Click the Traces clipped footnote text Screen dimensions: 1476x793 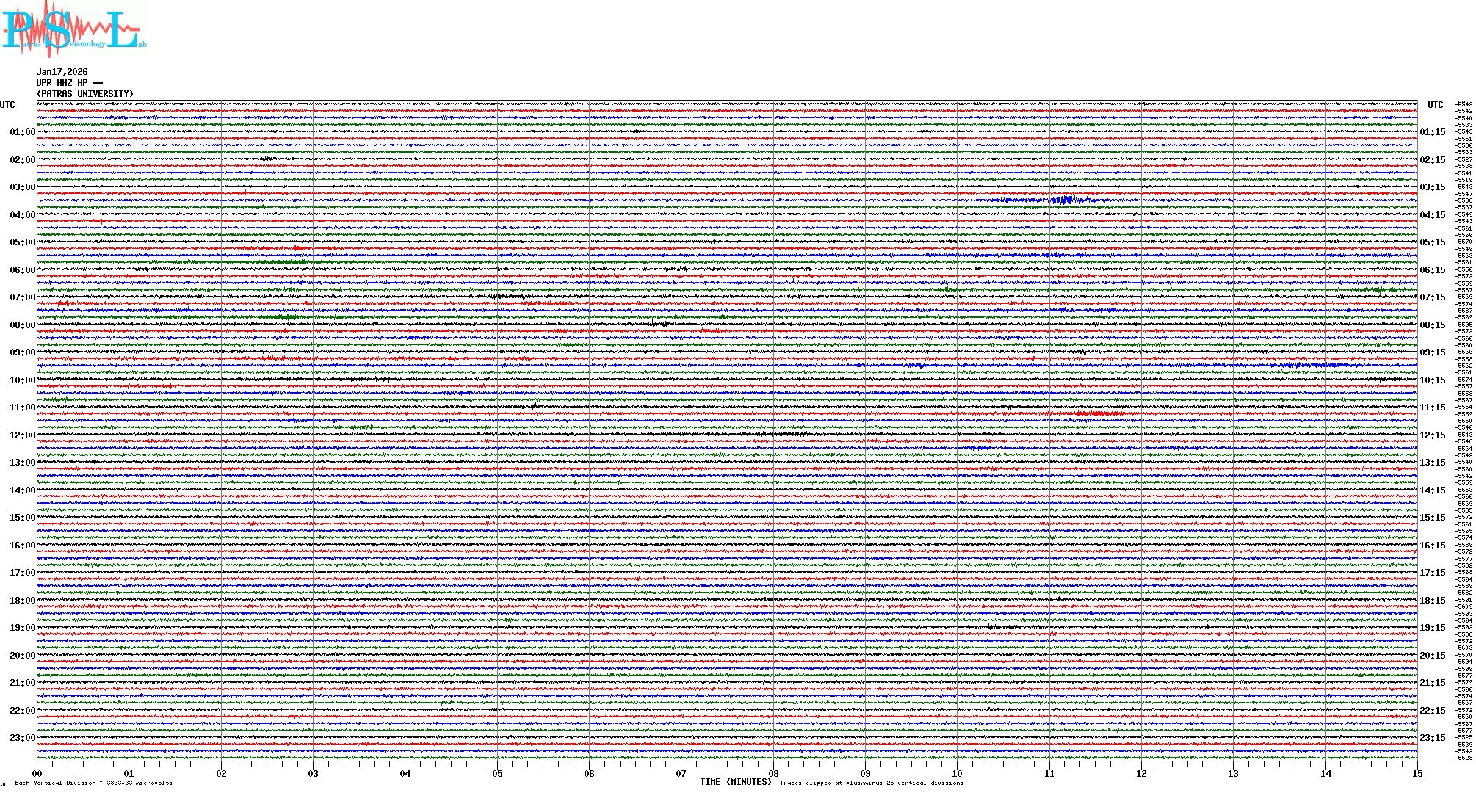pos(871,783)
